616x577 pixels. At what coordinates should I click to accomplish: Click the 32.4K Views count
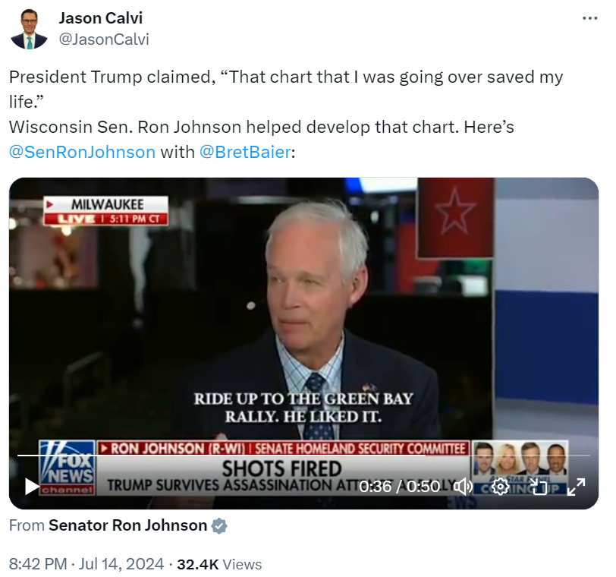(x=219, y=564)
